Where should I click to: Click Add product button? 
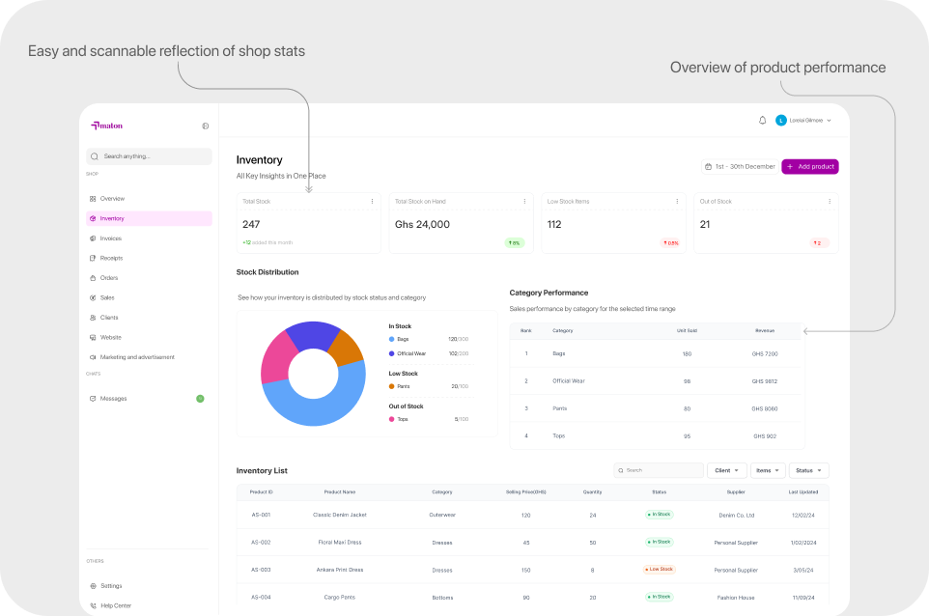click(x=810, y=166)
